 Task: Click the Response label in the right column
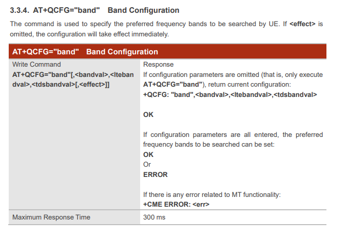pos(159,64)
